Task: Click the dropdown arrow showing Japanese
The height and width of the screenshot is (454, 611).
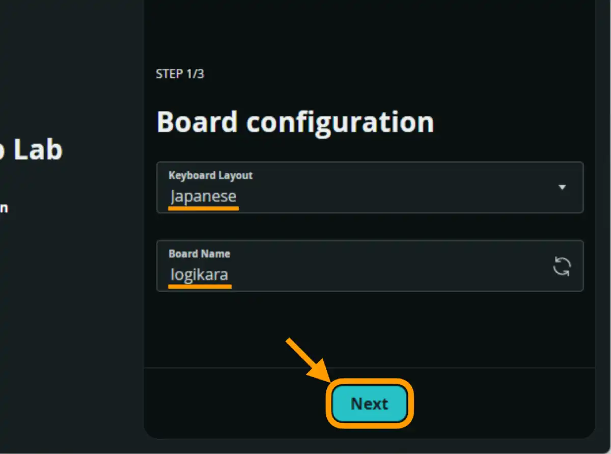Action: point(562,188)
